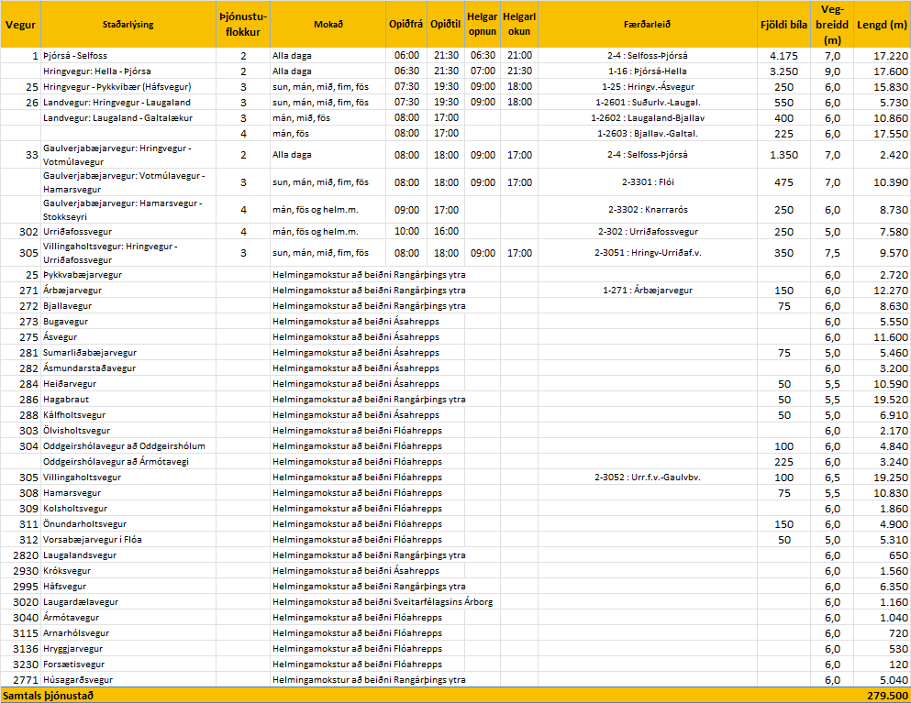Screen dimensions: 911x703
Task: Select the 'Staðarlýsing' column header
Action: tap(128, 25)
